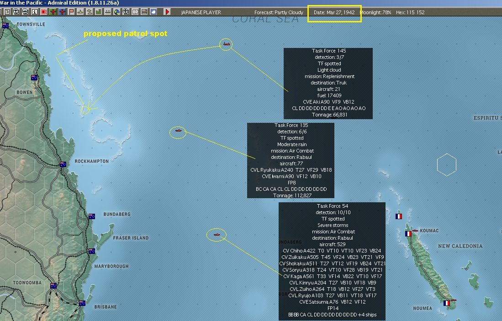This screenshot has width=502, height=321.
Task: Click the 'CV Kaga A561' tooltip line
Action: (333, 276)
